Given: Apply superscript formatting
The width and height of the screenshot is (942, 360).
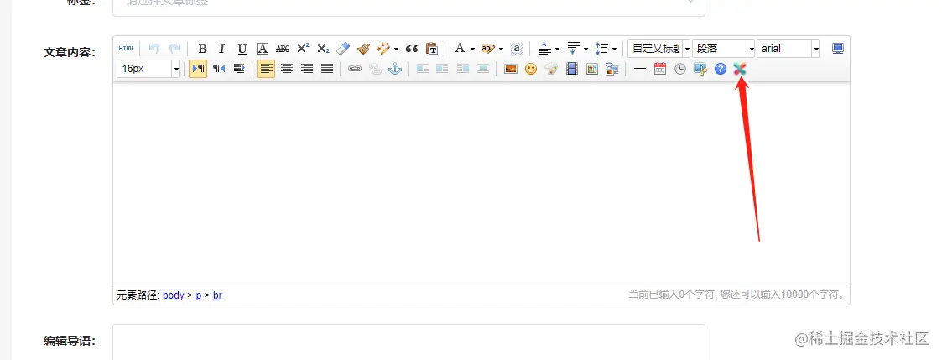Looking at the screenshot, I should tap(304, 49).
